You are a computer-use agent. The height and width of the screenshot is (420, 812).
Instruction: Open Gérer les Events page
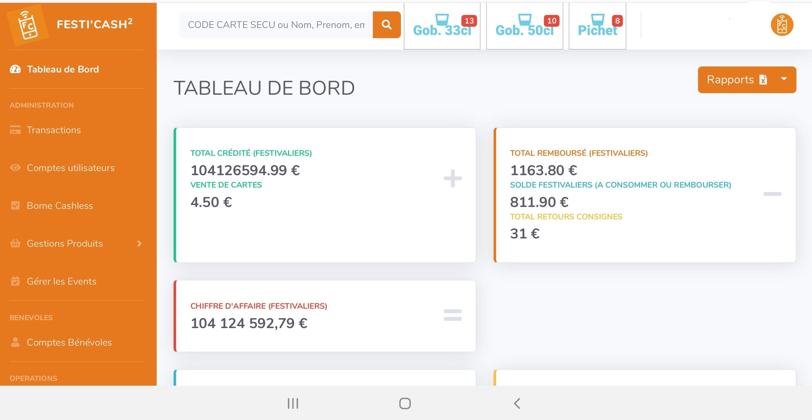tap(61, 281)
